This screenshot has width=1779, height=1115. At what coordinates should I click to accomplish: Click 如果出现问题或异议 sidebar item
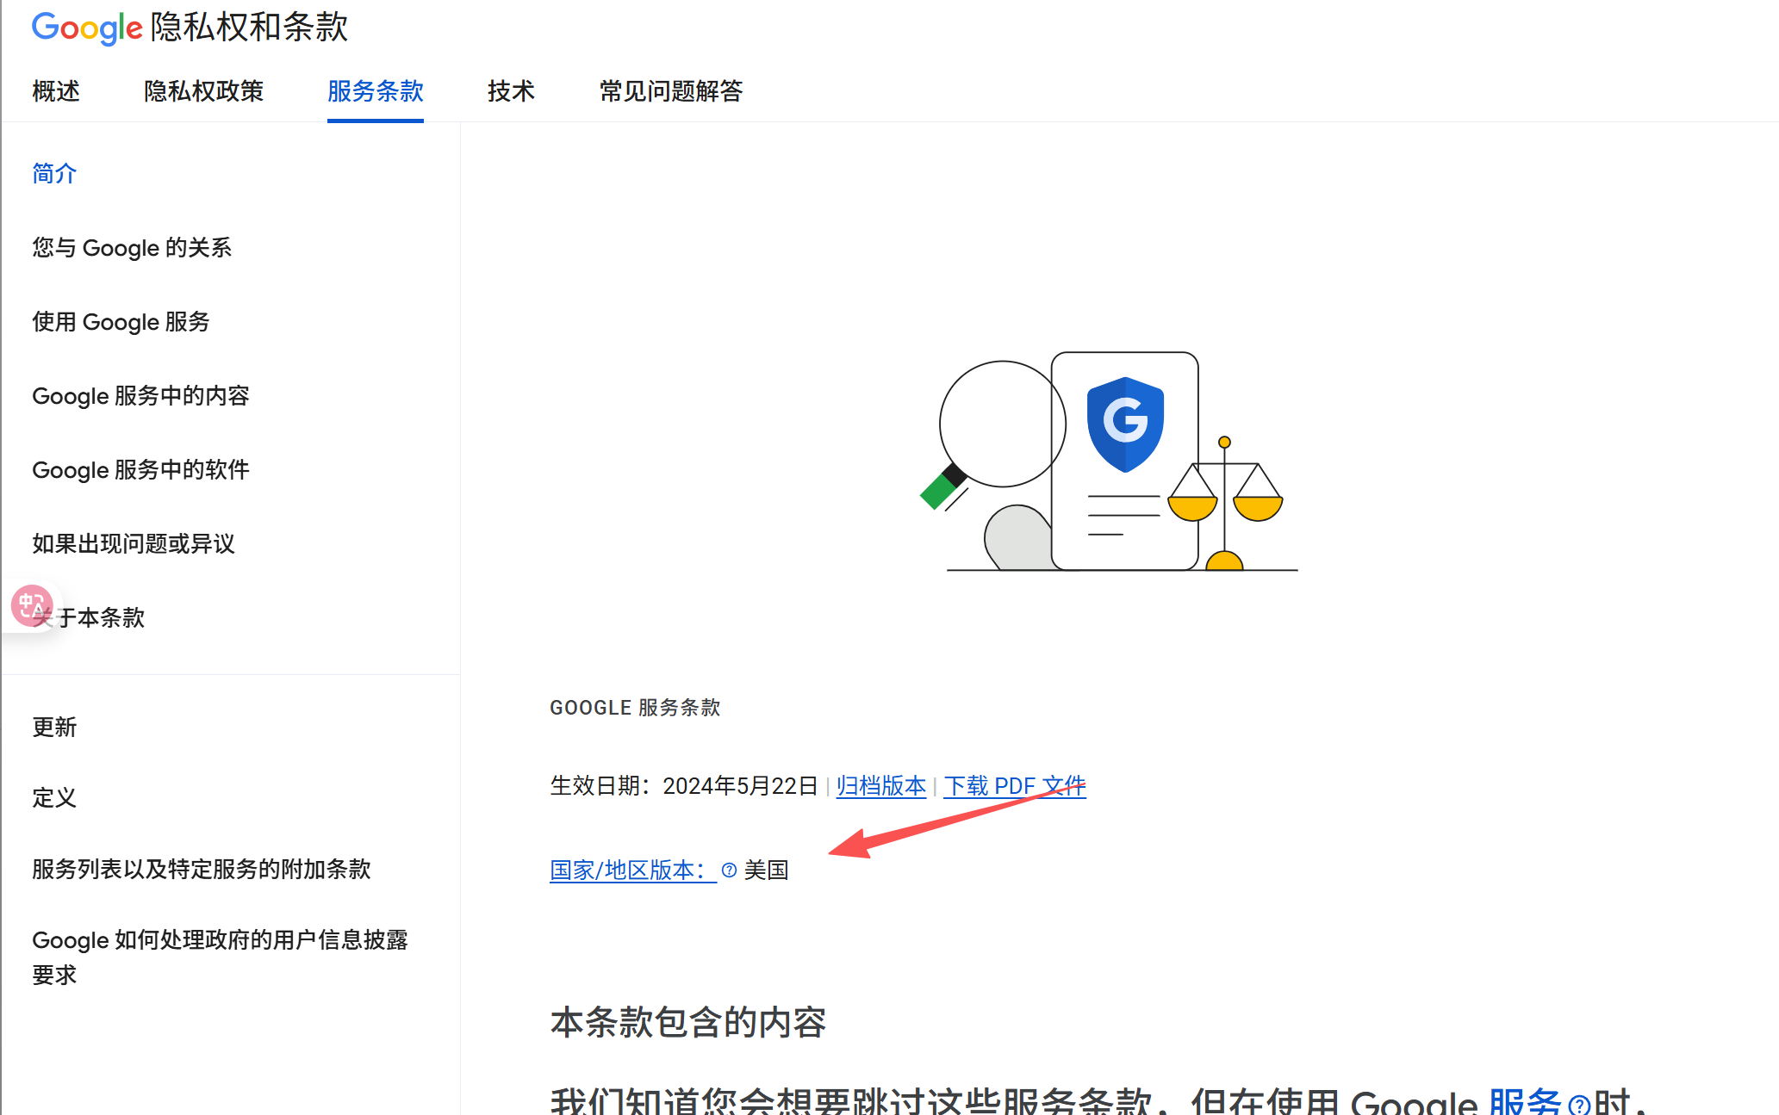pos(133,544)
